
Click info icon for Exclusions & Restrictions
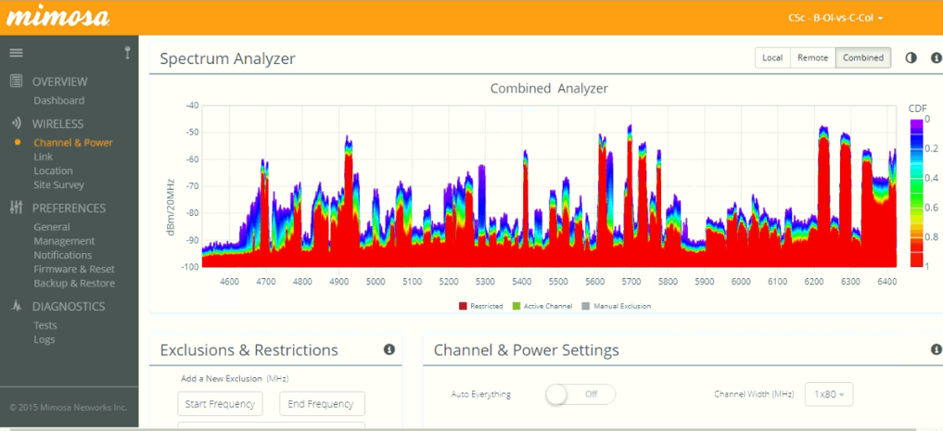(389, 349)
